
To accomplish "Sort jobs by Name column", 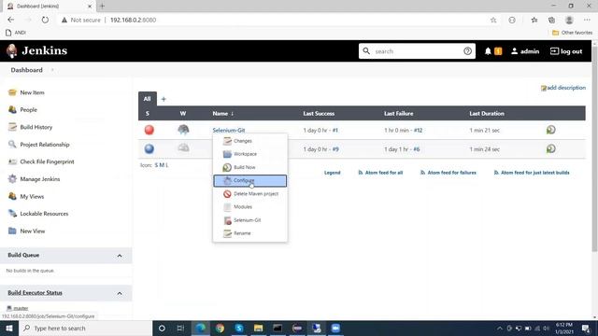I will coord(222,114).
